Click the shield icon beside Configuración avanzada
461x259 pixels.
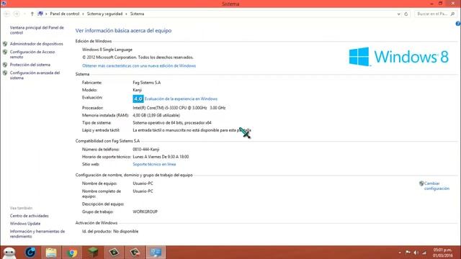click(5, 73)
